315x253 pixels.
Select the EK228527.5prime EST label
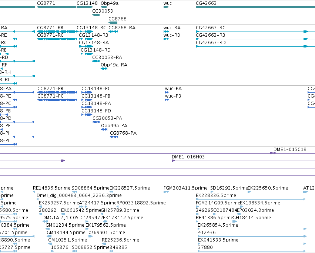[x=130, y=188]
